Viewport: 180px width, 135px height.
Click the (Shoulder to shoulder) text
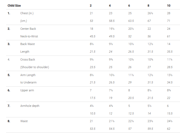point(35,67)
